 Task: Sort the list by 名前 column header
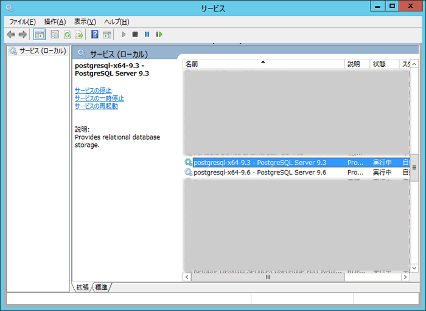coord(262,64)
